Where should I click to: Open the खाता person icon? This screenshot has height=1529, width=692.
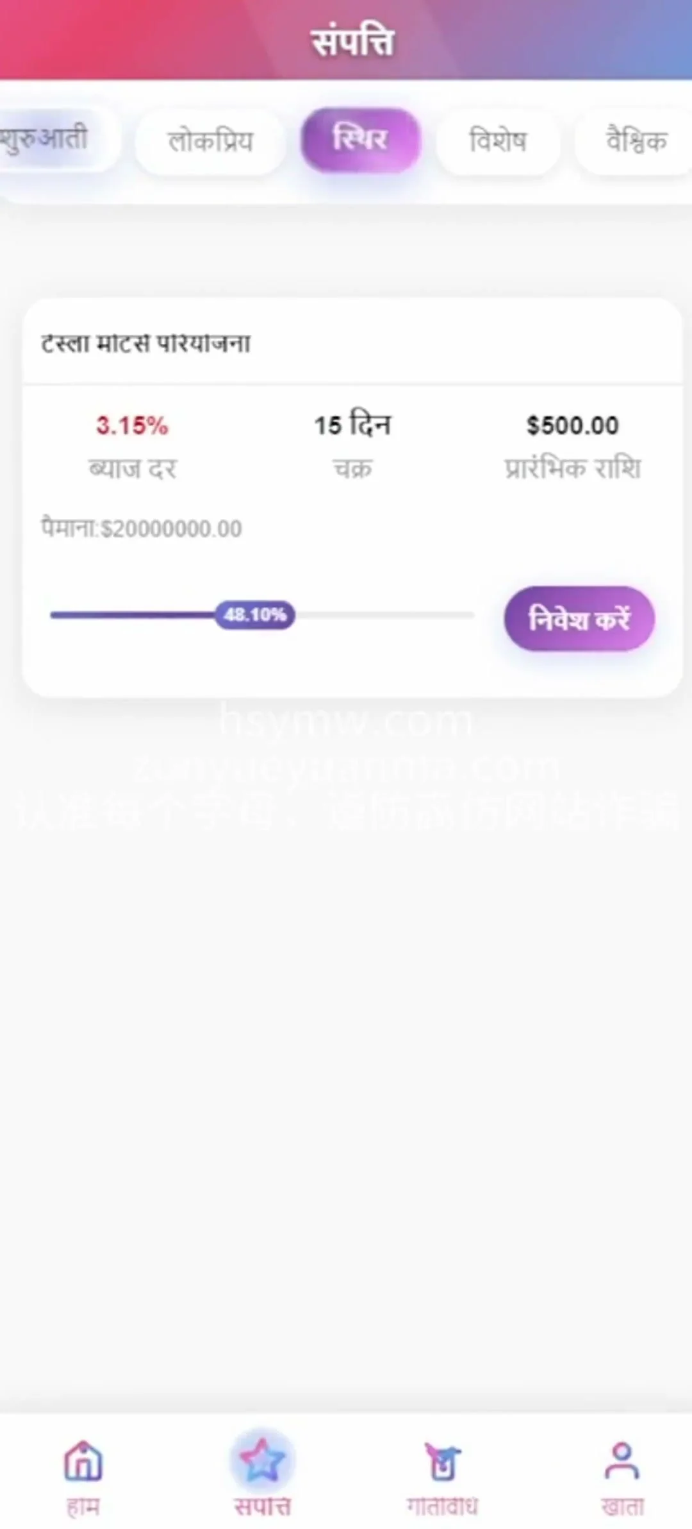point(622,1460)
